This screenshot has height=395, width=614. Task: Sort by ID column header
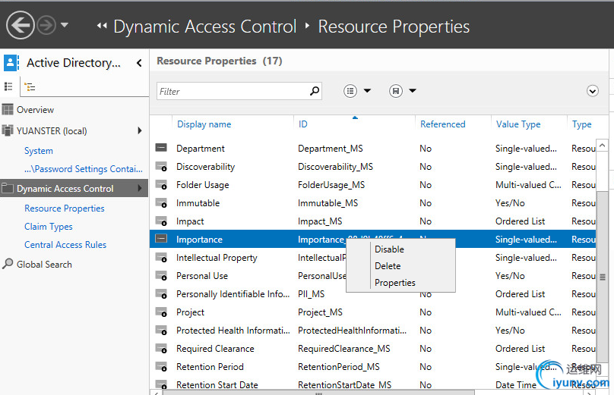303,124
